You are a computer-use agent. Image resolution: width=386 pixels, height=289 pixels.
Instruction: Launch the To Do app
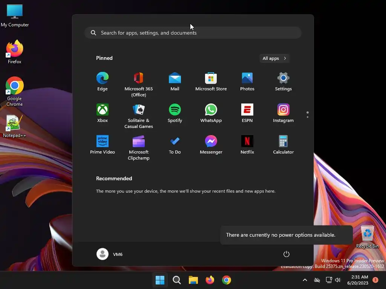(x=175, y=145)
